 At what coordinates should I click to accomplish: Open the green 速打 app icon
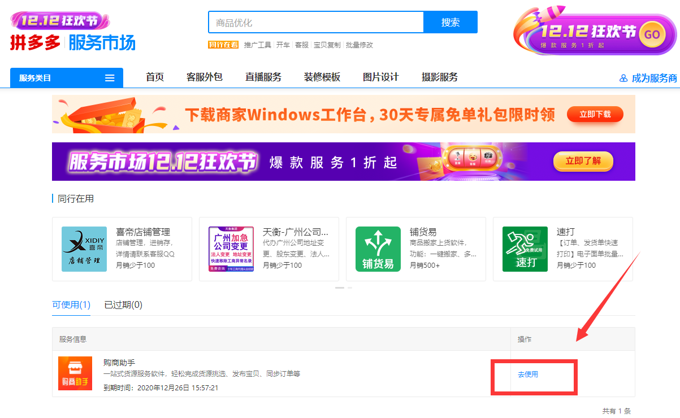[525, 249]
